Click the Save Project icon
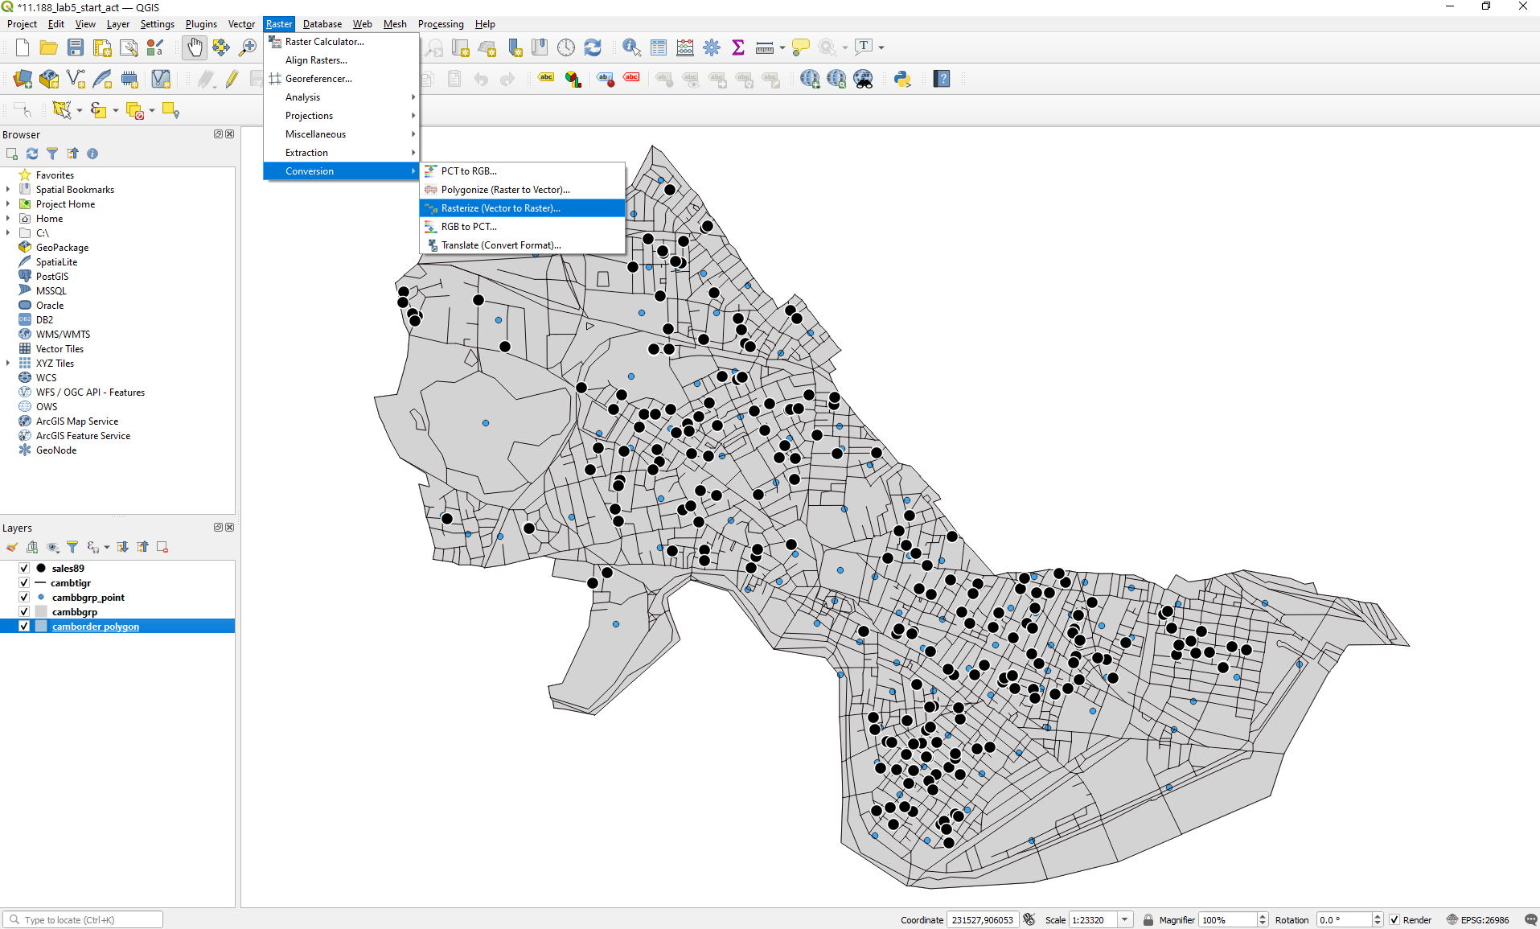1540x929 pixels. 76,48
